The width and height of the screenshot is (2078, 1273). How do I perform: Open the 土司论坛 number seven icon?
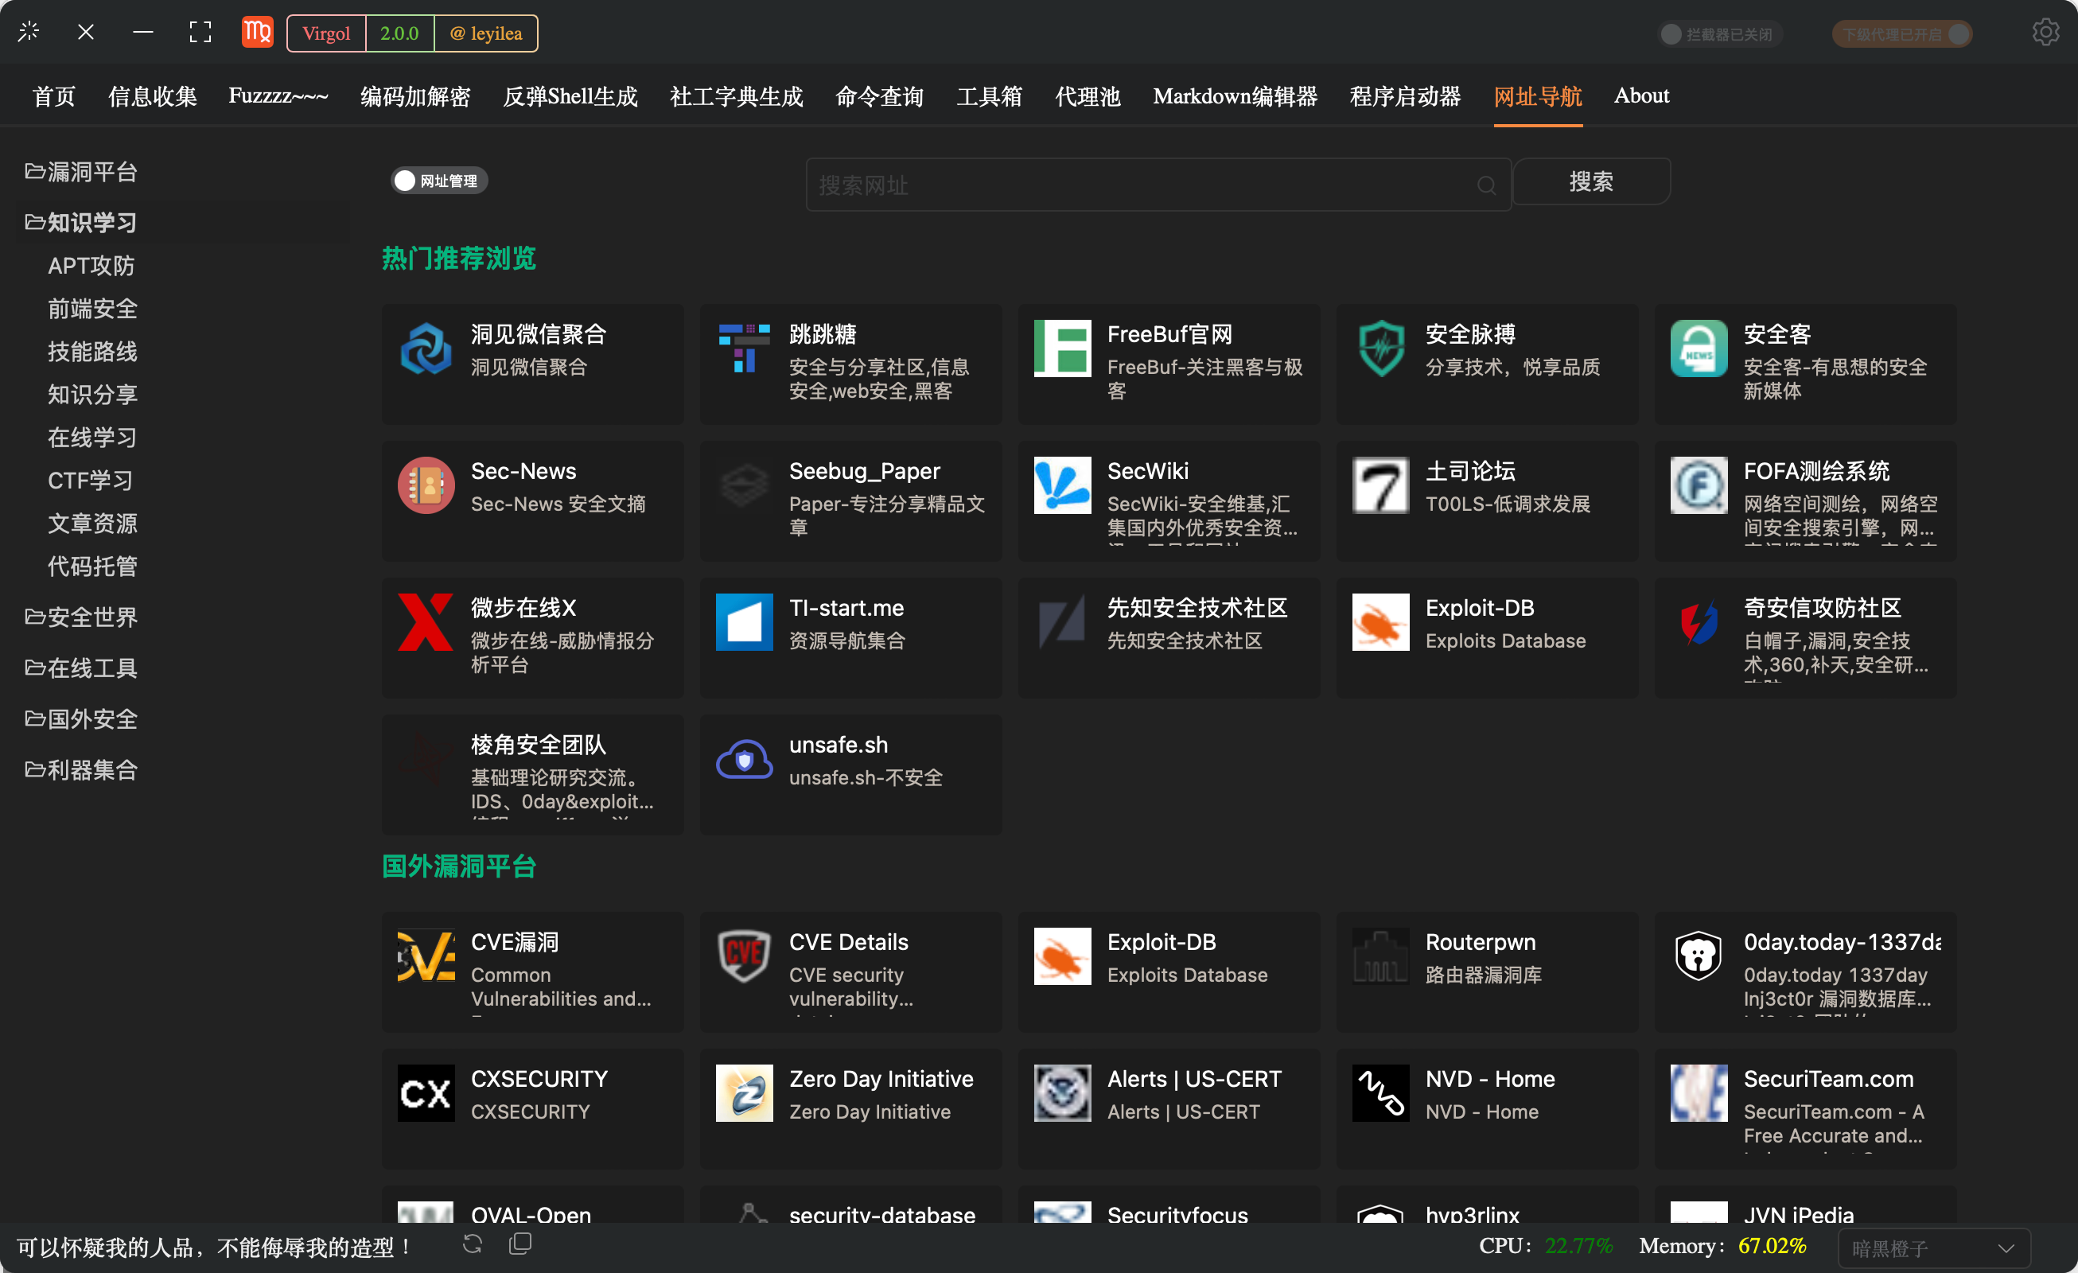coord(1380,485)
